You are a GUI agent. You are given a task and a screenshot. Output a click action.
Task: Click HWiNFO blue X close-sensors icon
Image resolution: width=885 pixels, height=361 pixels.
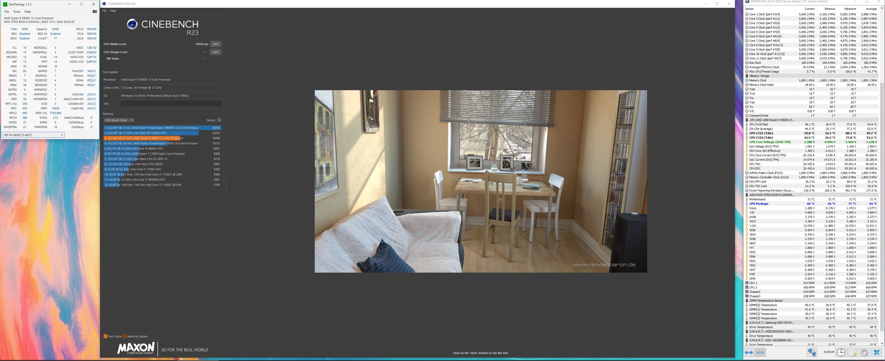point(876,352)
